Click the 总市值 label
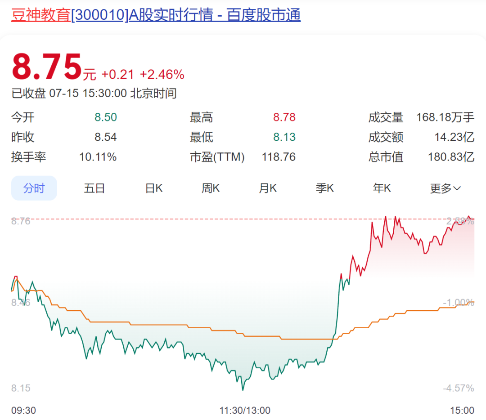This screenshot has width=486, height=420. point(386,157)
